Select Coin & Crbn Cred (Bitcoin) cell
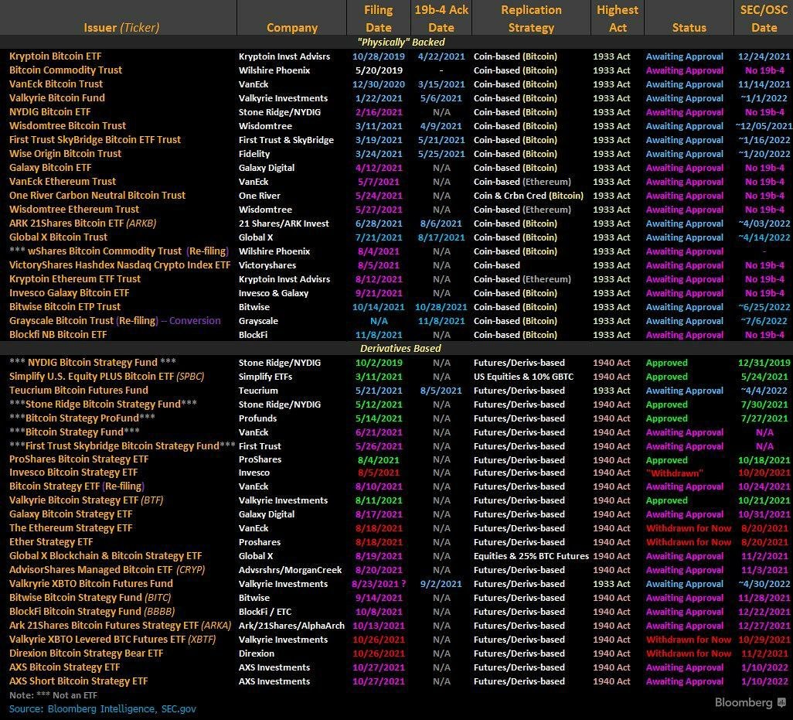Screen dimensions: 793x720 click(528, 196)
